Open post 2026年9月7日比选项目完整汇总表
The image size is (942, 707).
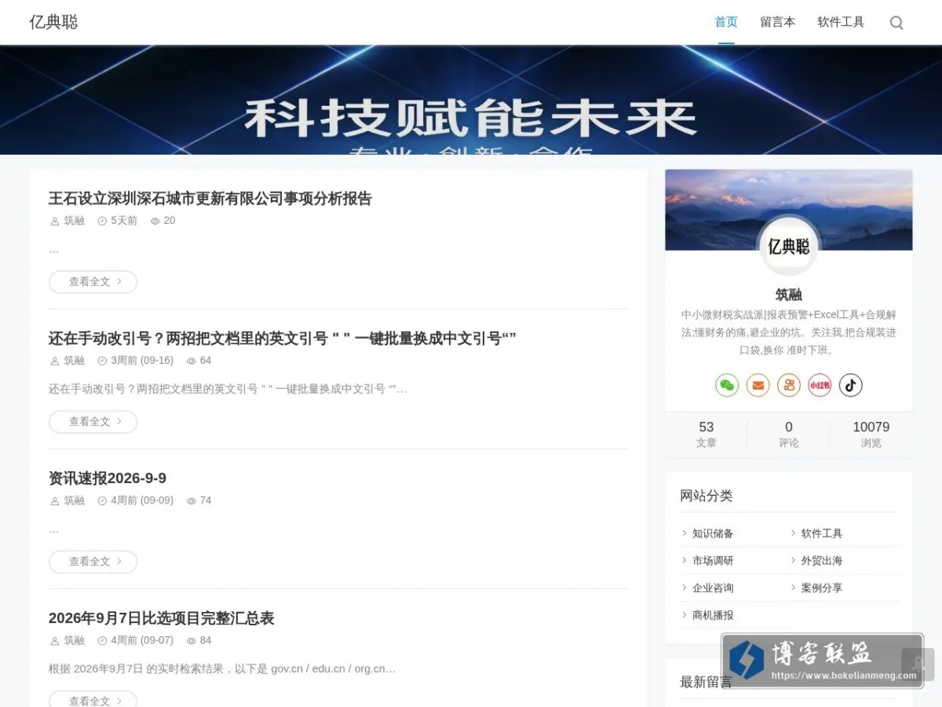(x=161, y=617)
